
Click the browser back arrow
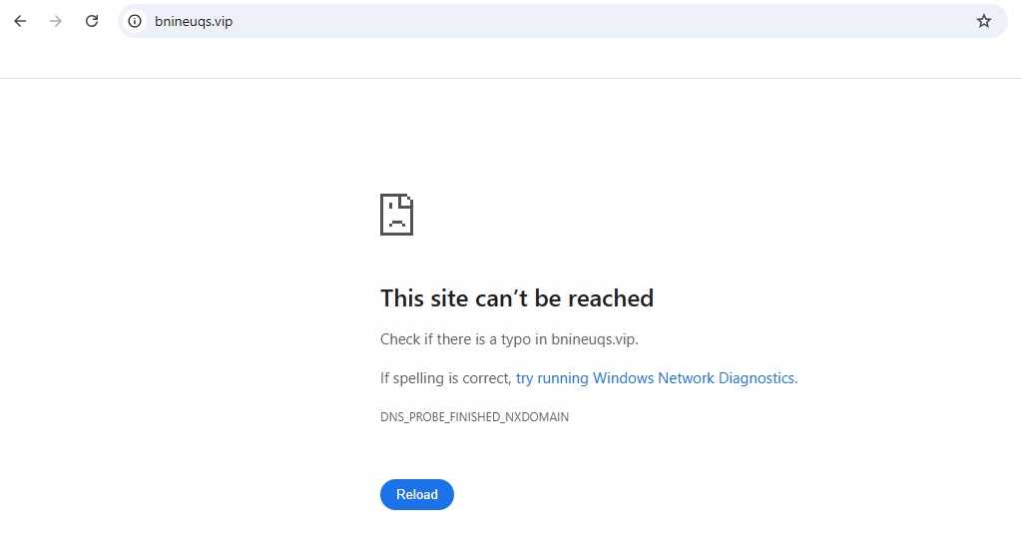click(20, 21)
